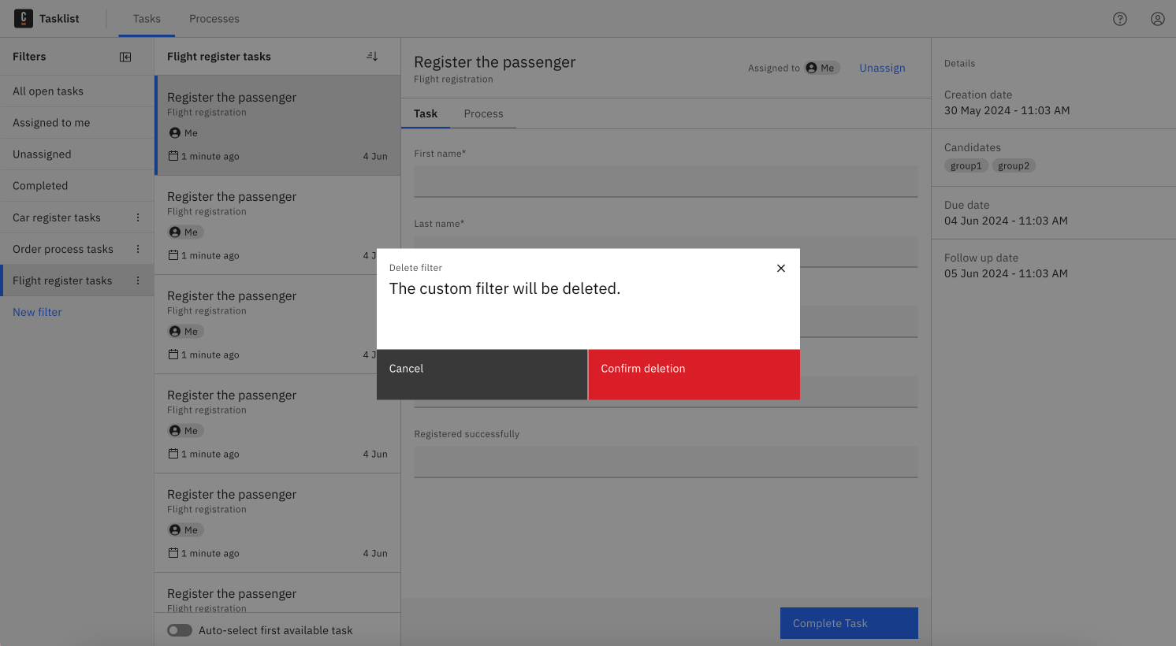Viewport: 1176px width, 646px height.
Task: Create a New filter
Action: [36, 312]
